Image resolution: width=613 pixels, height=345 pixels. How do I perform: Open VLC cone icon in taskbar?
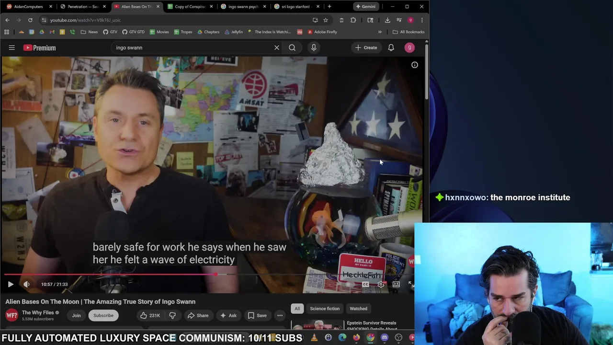pos(314,338)
